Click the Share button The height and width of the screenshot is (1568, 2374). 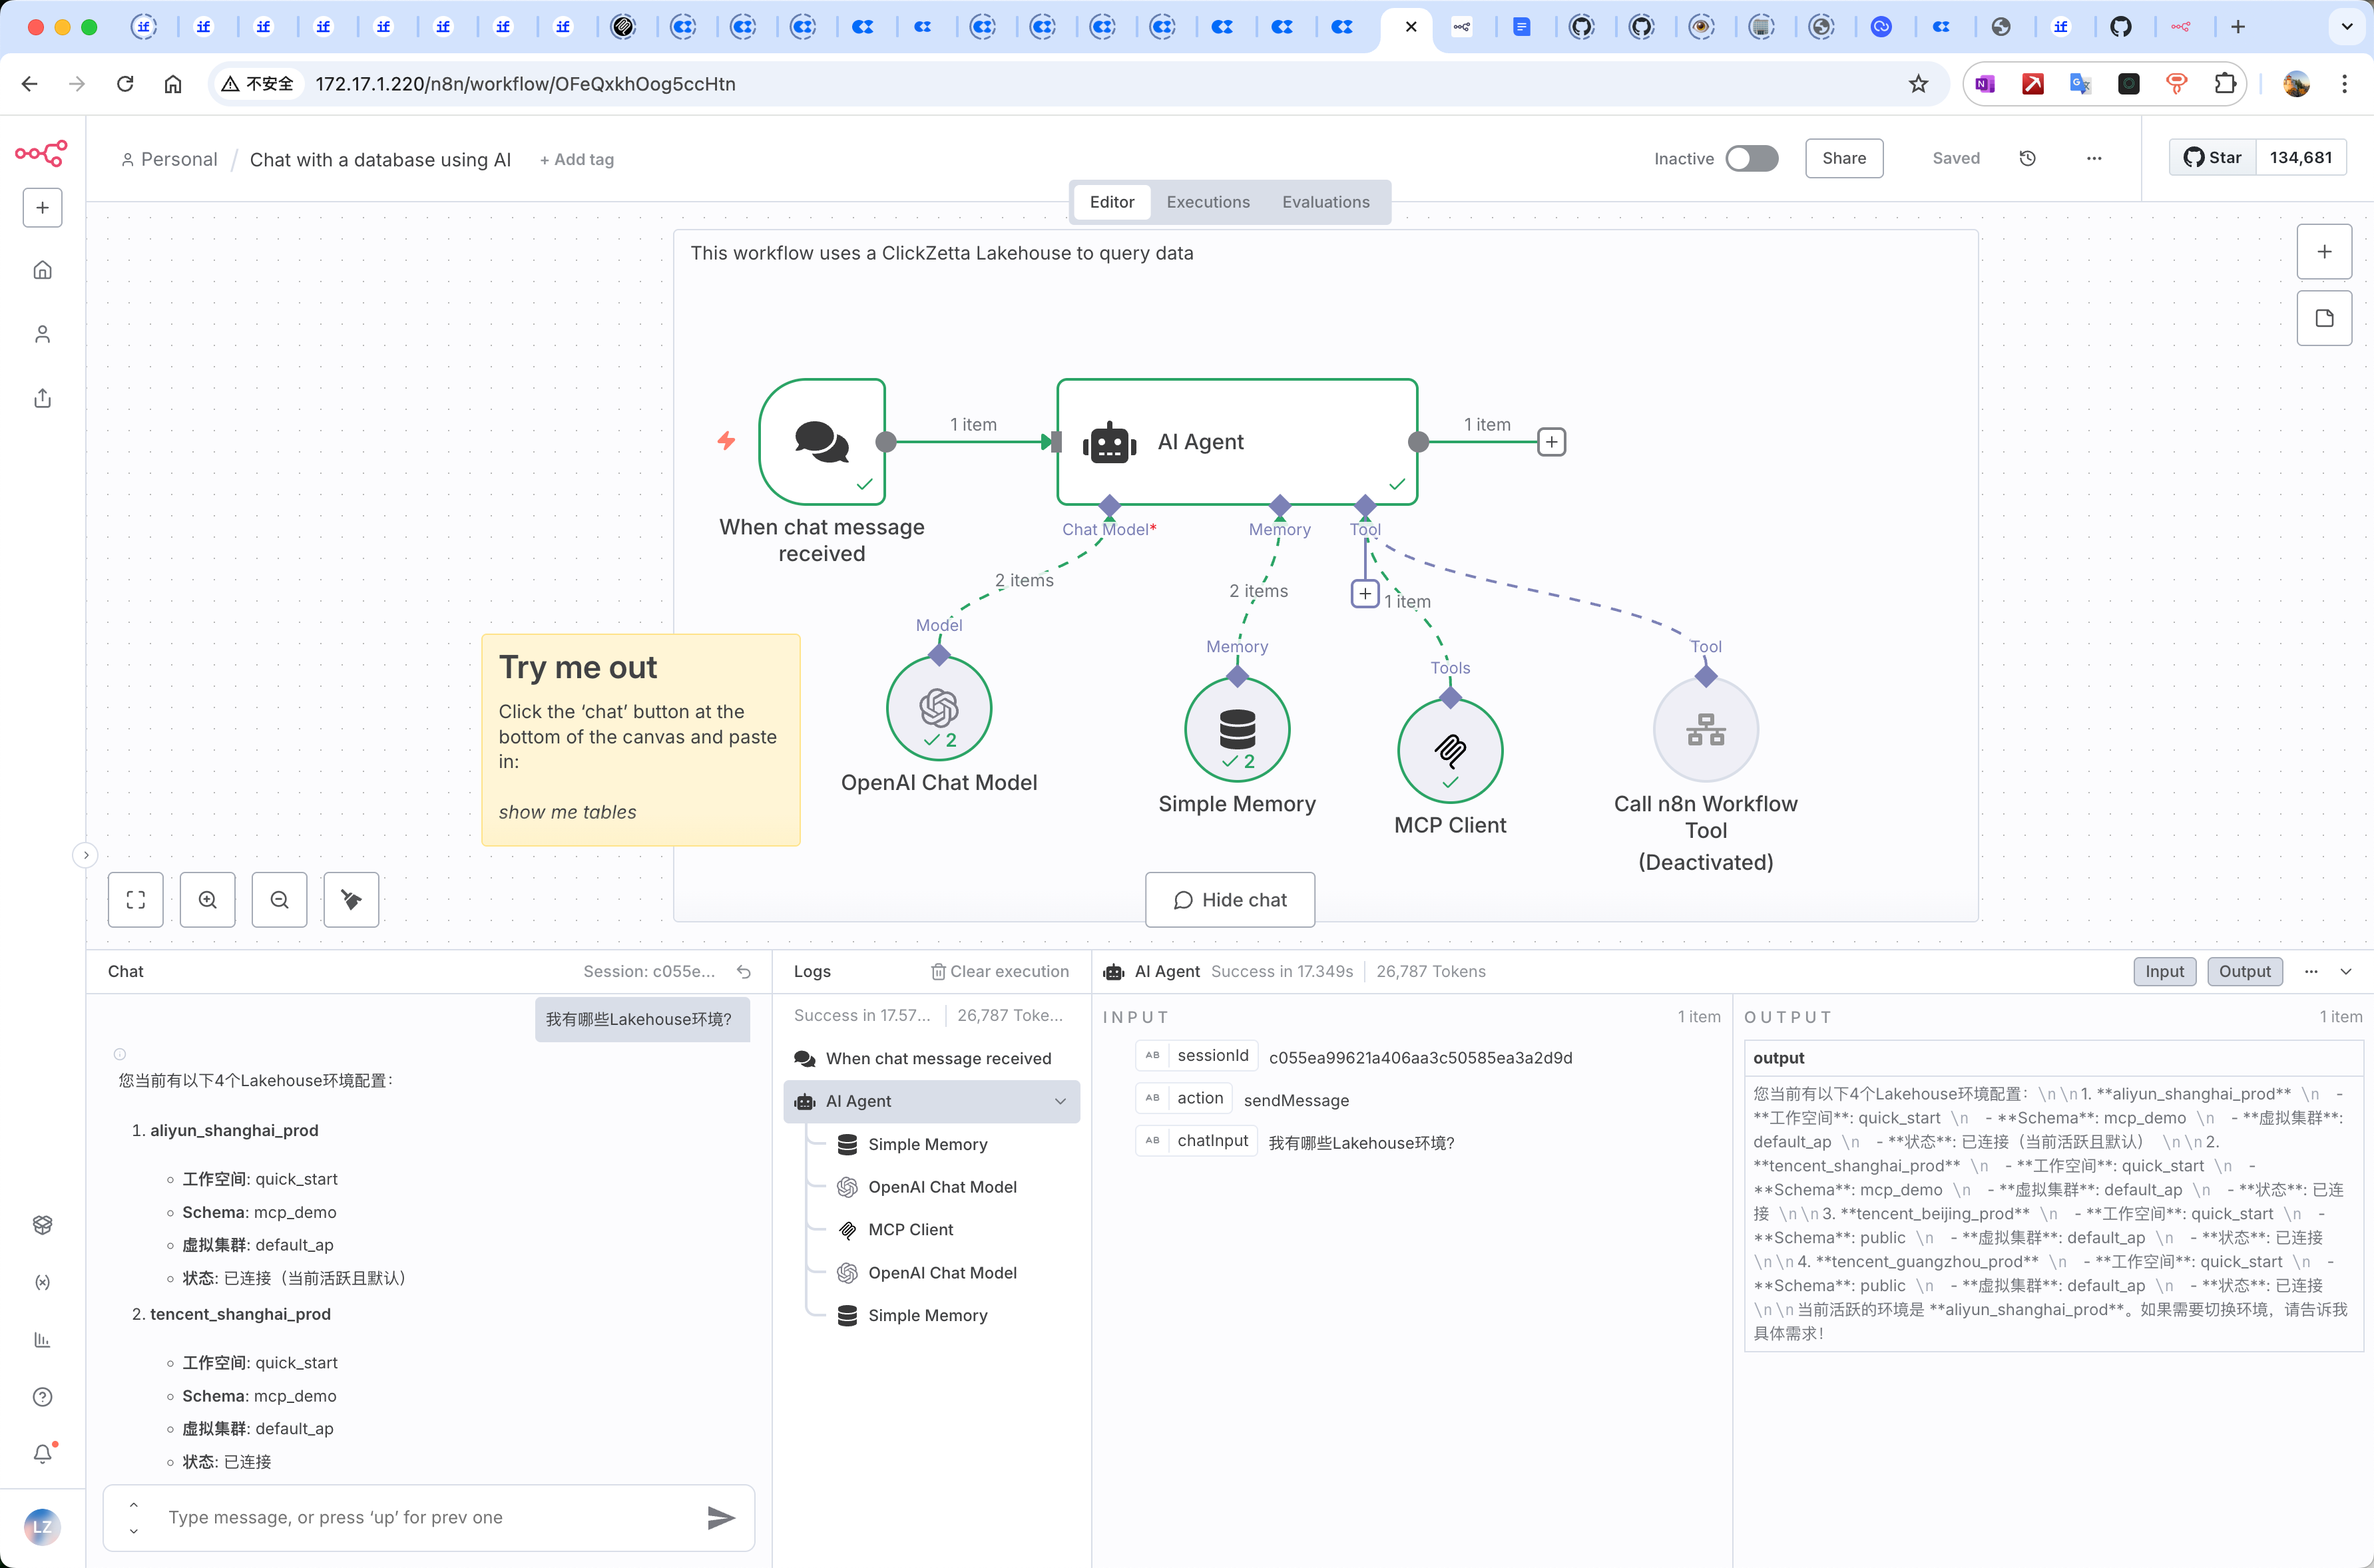pos(1843,158)
